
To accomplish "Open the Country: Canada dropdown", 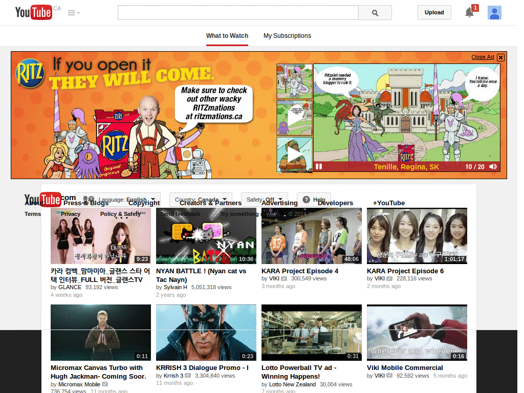I will click(201, 200).
